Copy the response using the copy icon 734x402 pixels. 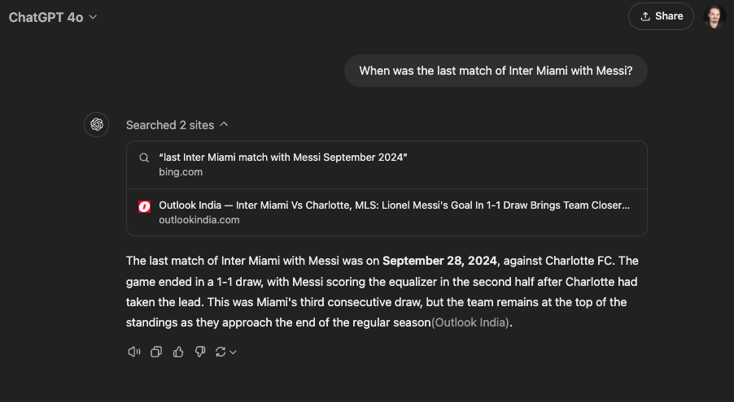[156, 352]
